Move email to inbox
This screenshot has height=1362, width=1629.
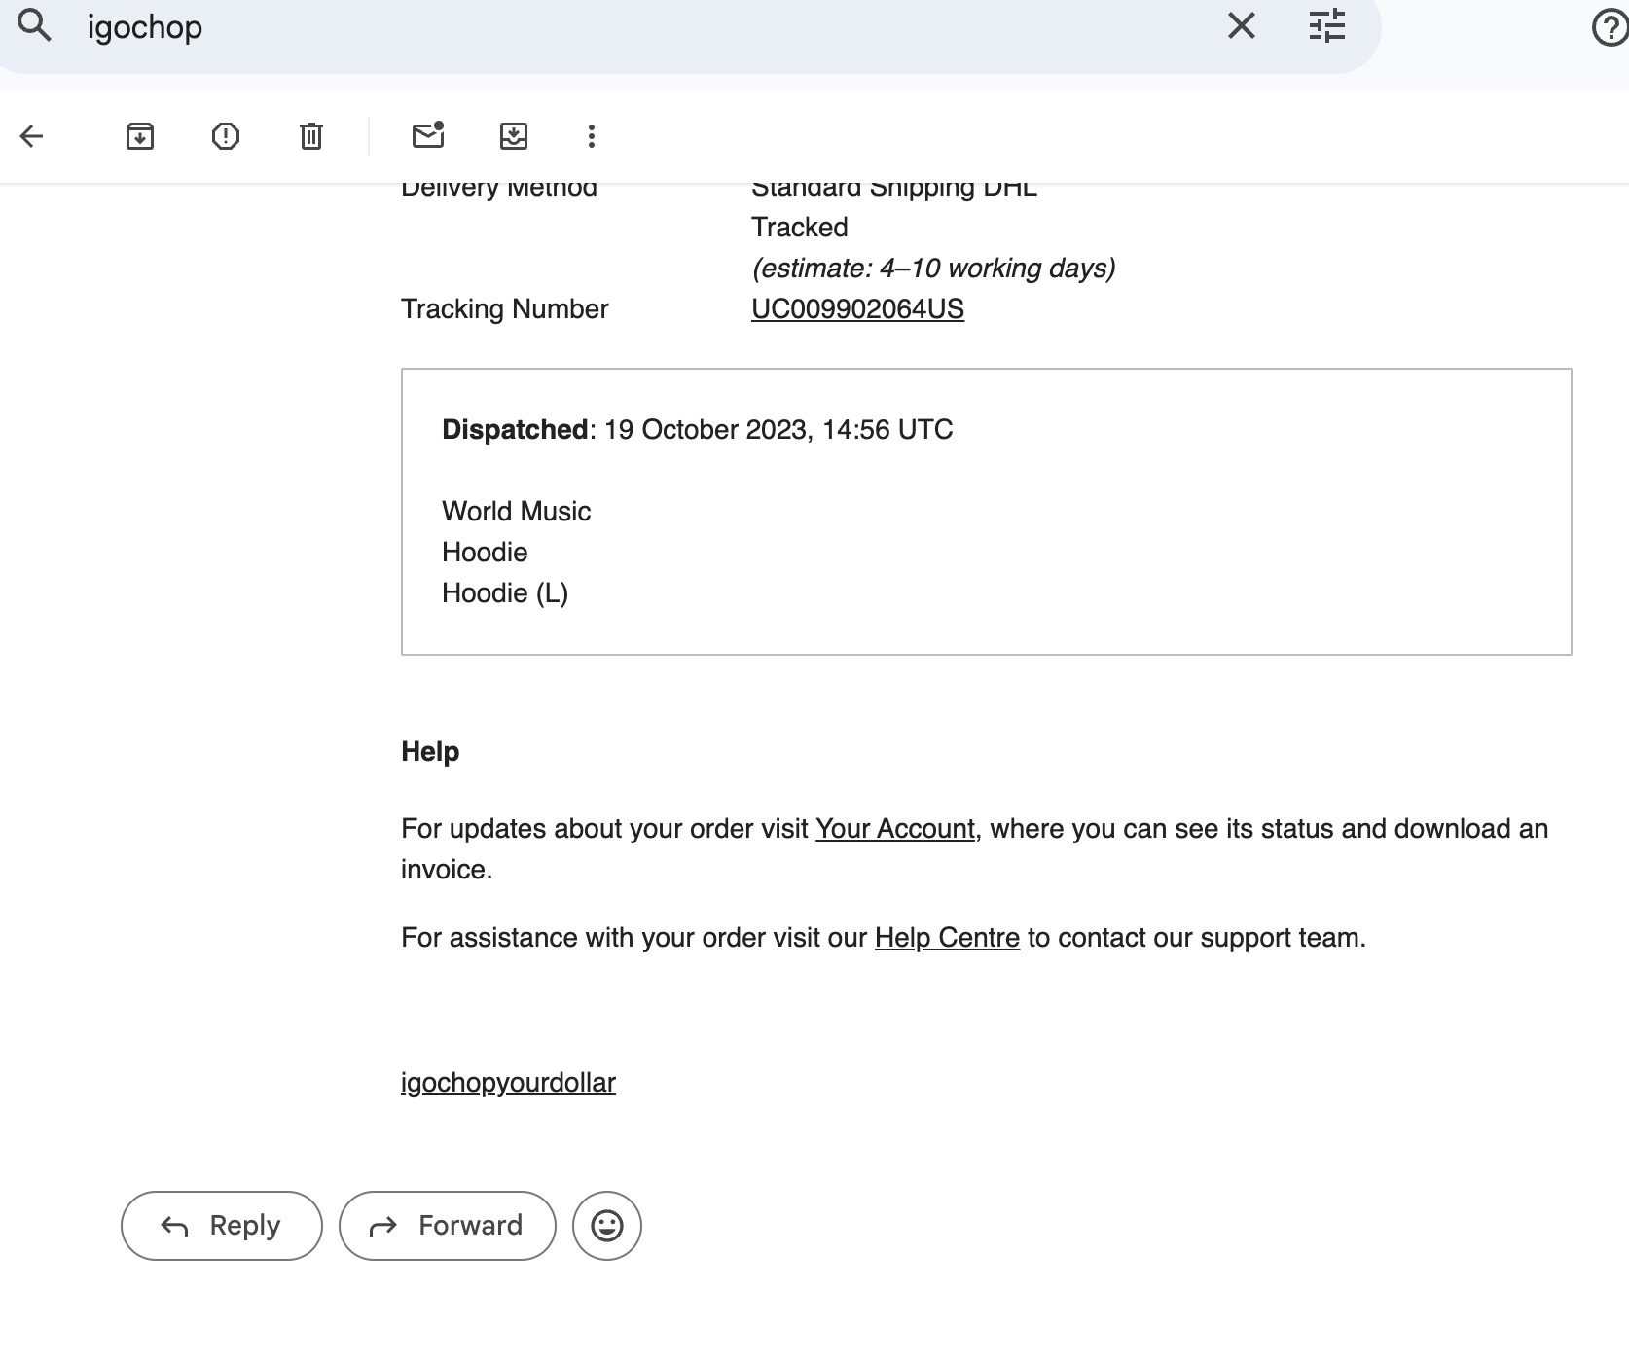pos(514,136)
